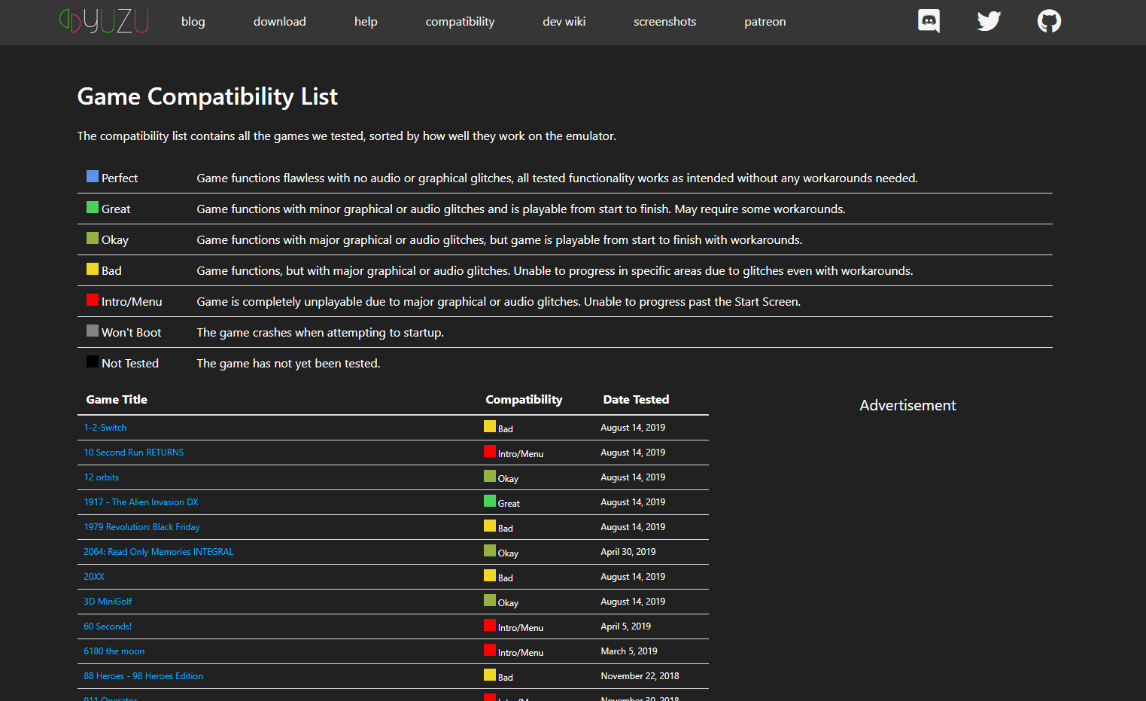Click the yuzu logo in header

(x=104, y=21)
